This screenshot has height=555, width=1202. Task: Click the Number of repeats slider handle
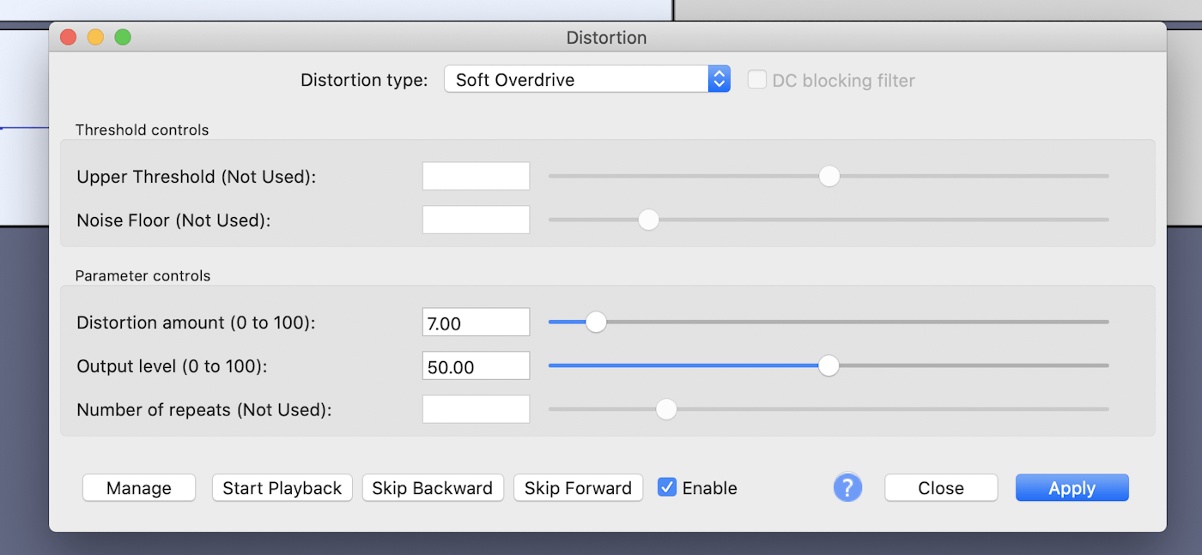click(x=665, y=410)
